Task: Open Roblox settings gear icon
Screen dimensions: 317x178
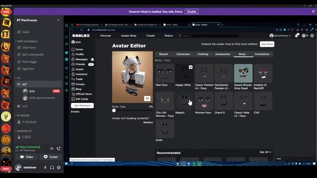Action: click(312, 36)
